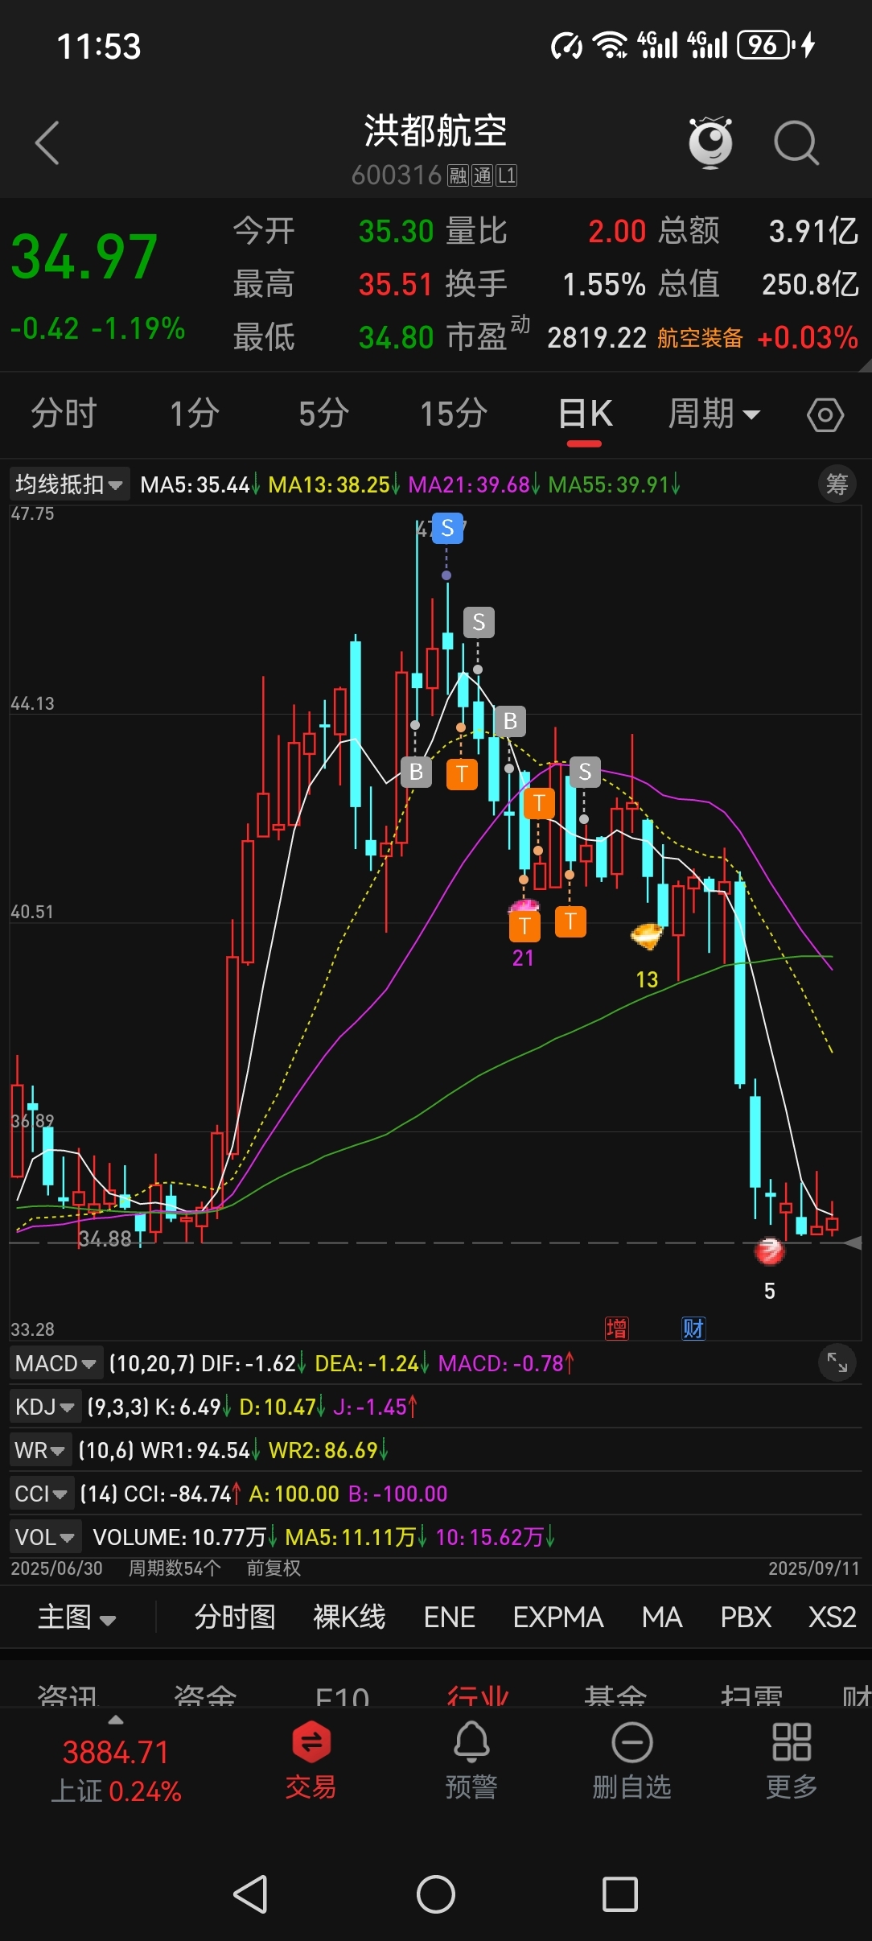Switch to 1分 chart tab

pos(195,414)
